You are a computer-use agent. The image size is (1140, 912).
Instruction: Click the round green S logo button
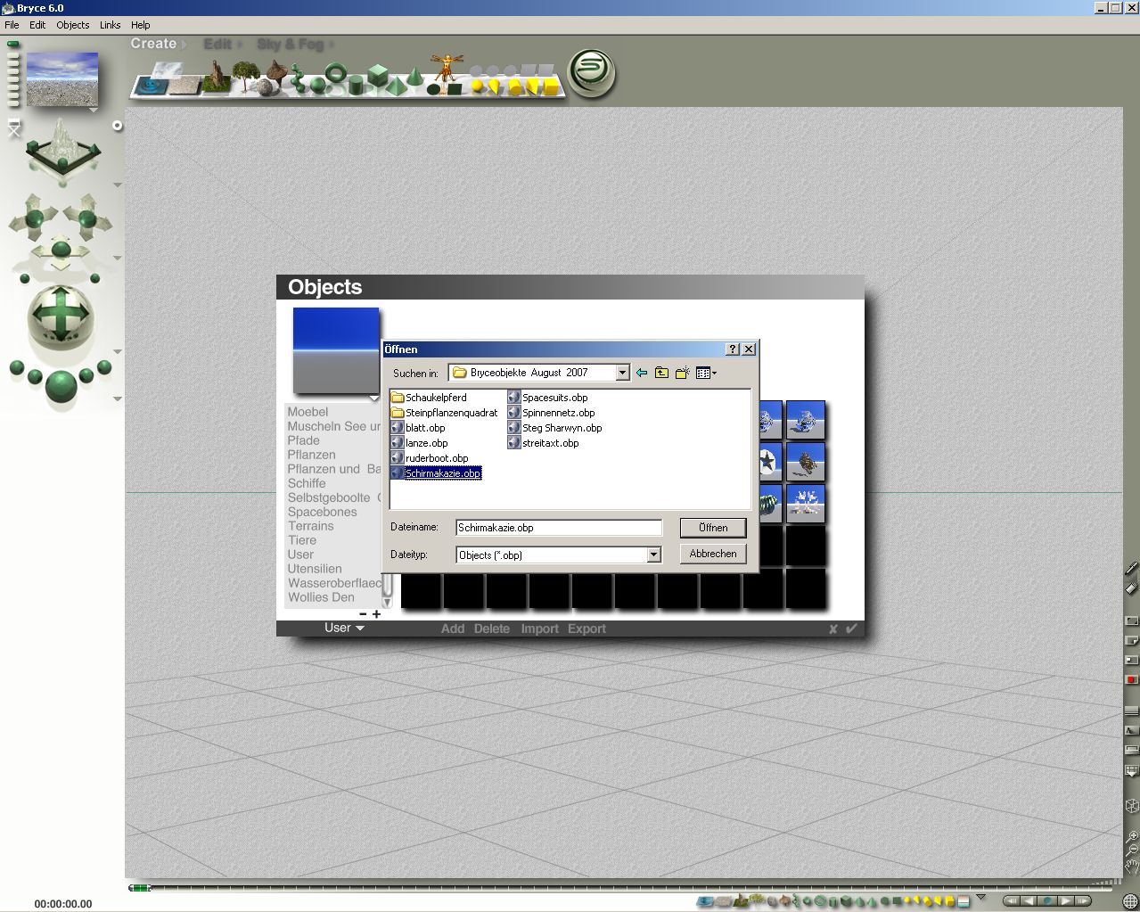click(x=592, y=71)
